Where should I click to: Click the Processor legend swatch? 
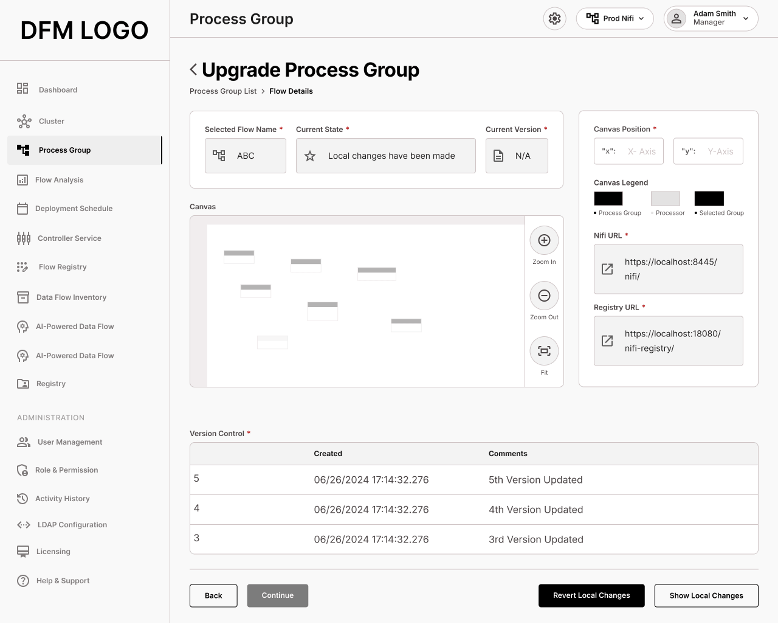pyautogui.click(x=666, y=199)
